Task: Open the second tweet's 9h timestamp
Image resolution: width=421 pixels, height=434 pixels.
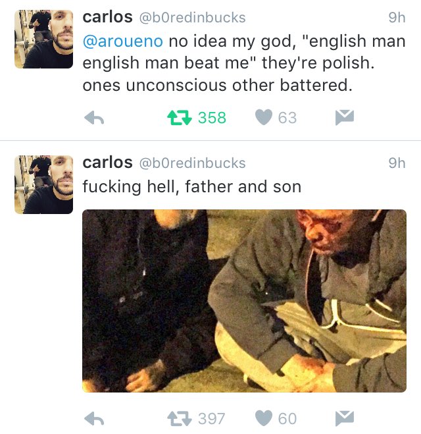Action: 397,163
